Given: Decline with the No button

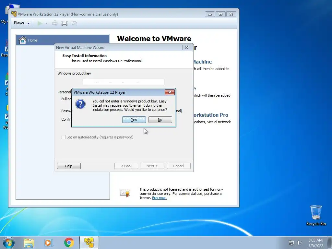Looking at the screenshot, I should click(160, 120).
